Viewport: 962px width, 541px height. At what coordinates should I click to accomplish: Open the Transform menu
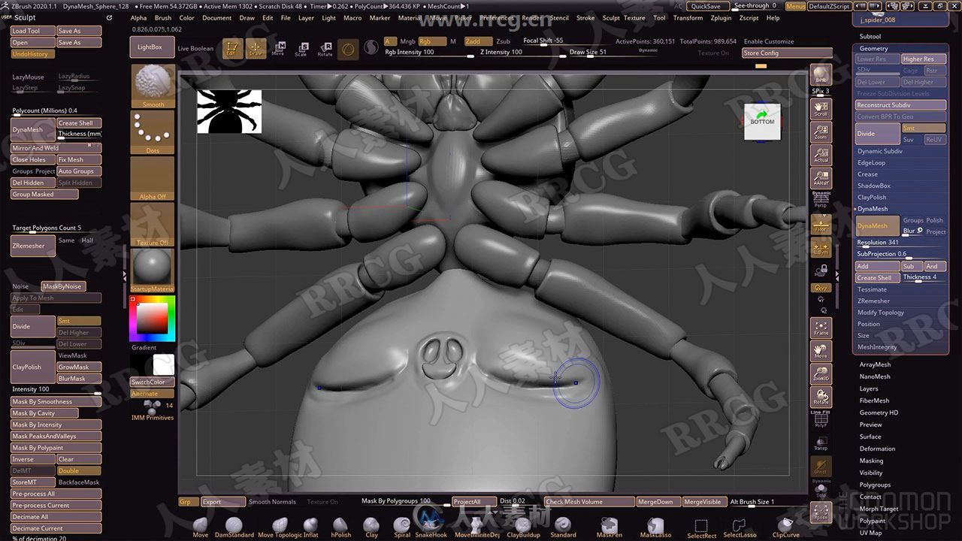pyautogui.click(x=688, y=18)
